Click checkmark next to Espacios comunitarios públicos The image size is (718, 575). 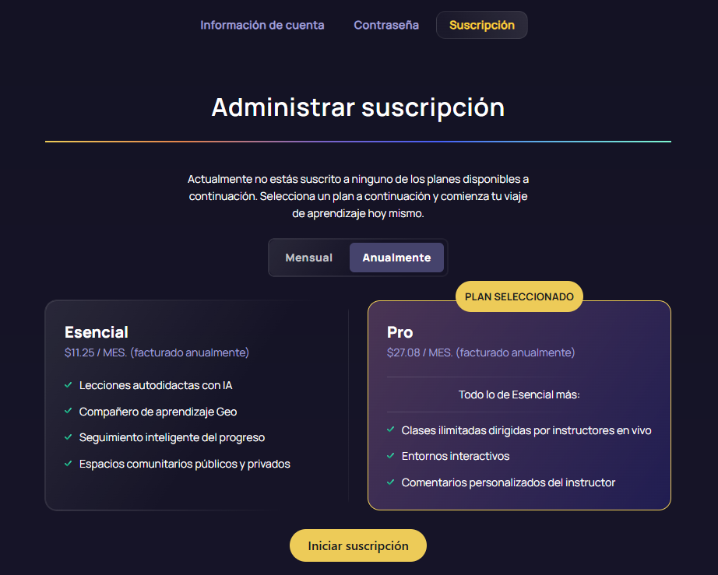pyautogui.click(x=69, y=464)
